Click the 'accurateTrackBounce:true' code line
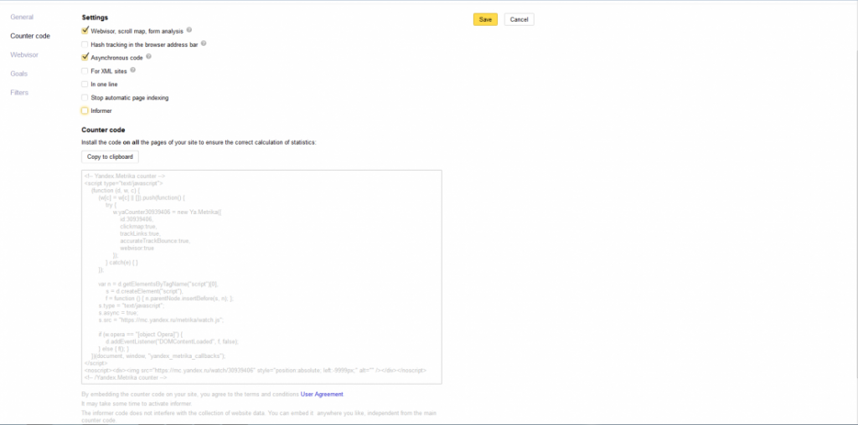The image size is (858, 425). click(155, 241)
